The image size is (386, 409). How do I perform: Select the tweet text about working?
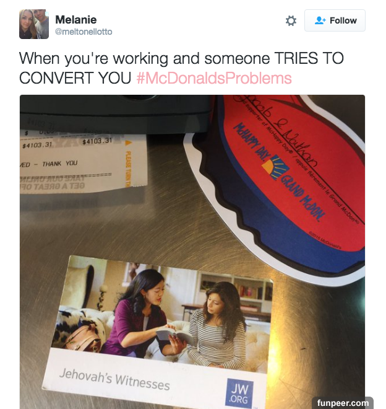181,68
